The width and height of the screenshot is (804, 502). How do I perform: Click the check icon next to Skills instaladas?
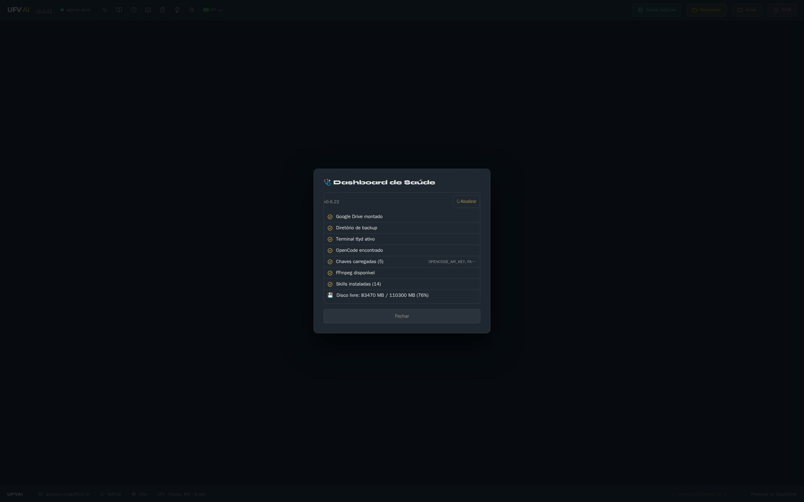pyautogui.click(x=330, y=284)
